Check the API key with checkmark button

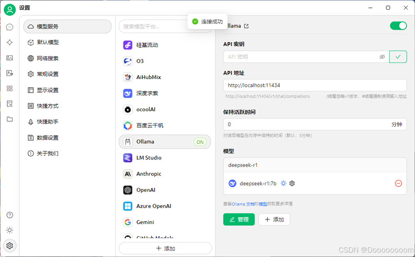coord(398,57)
